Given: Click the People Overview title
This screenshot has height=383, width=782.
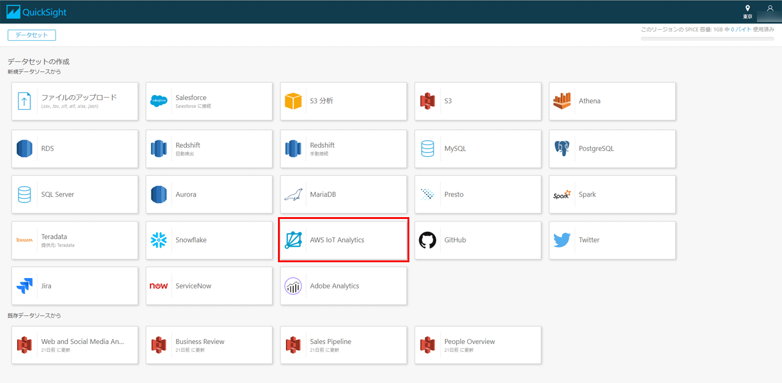Looking at the screenshot, I should click(x=469, y=342).
